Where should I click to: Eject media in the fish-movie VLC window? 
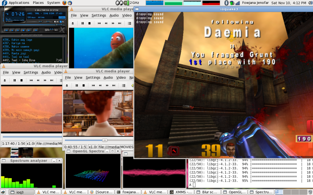click(x=73, y=23)
